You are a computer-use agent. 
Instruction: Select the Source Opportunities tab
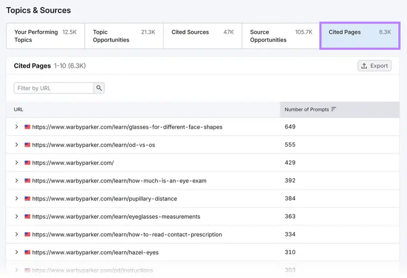281,36
